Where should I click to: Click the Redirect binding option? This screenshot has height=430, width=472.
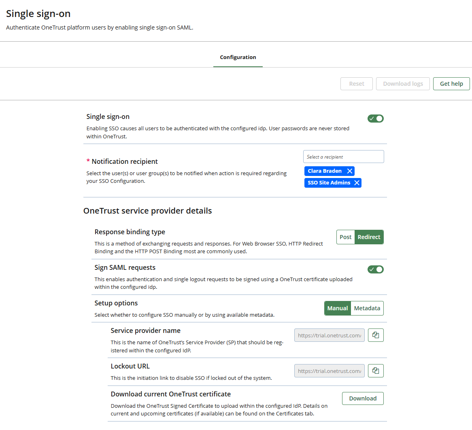[x=369, y=237]
